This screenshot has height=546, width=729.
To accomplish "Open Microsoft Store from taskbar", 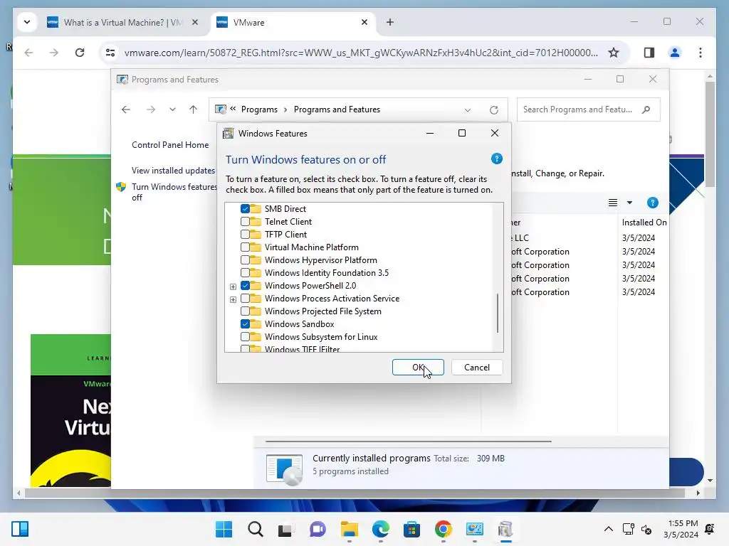I will click(411, 529).
